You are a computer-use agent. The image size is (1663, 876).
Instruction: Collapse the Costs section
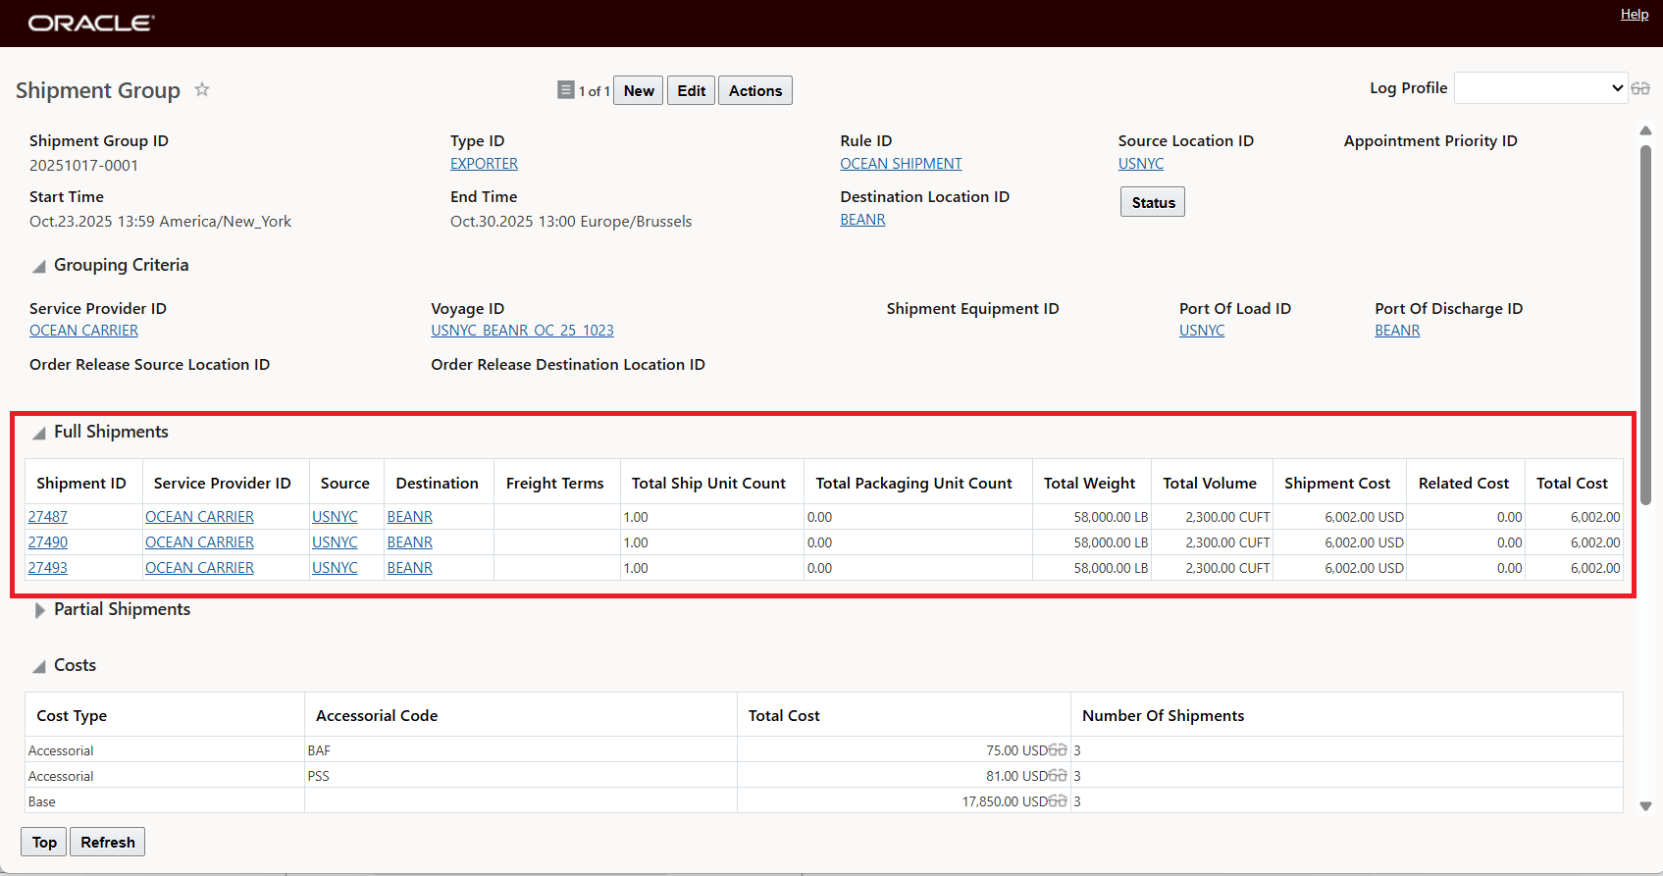[39, 667]
